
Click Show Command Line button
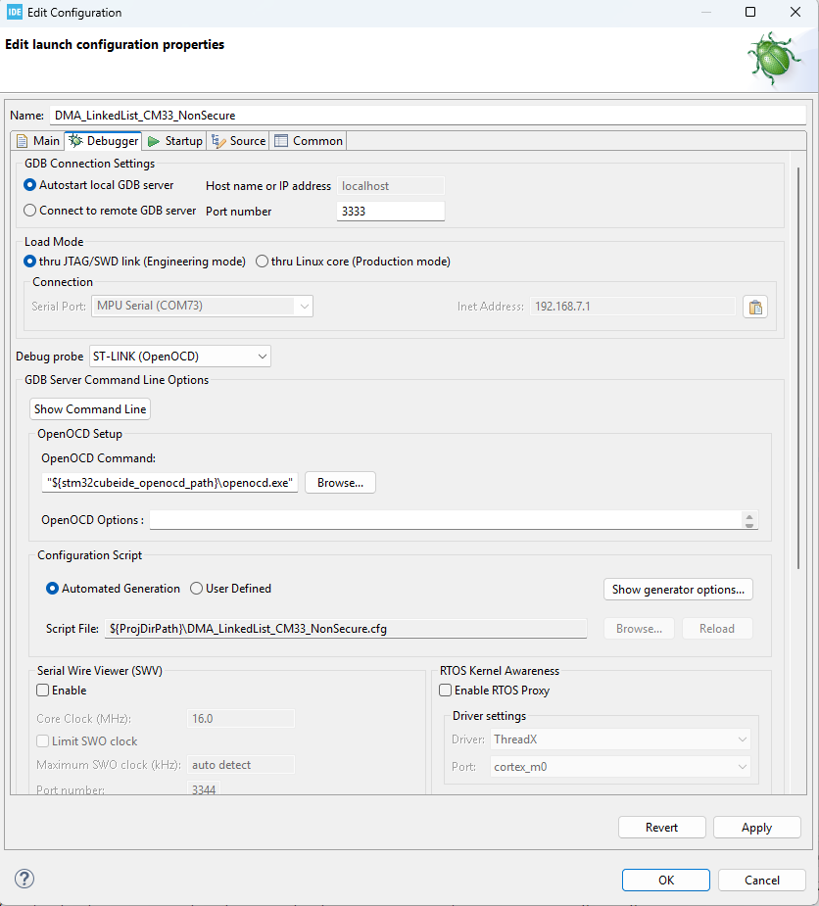coord(89,409)
